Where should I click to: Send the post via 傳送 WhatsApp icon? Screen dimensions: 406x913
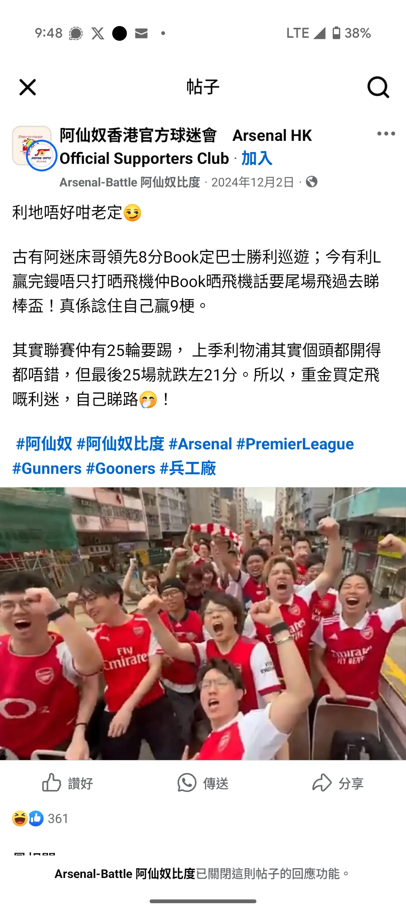tap(203, 783)
